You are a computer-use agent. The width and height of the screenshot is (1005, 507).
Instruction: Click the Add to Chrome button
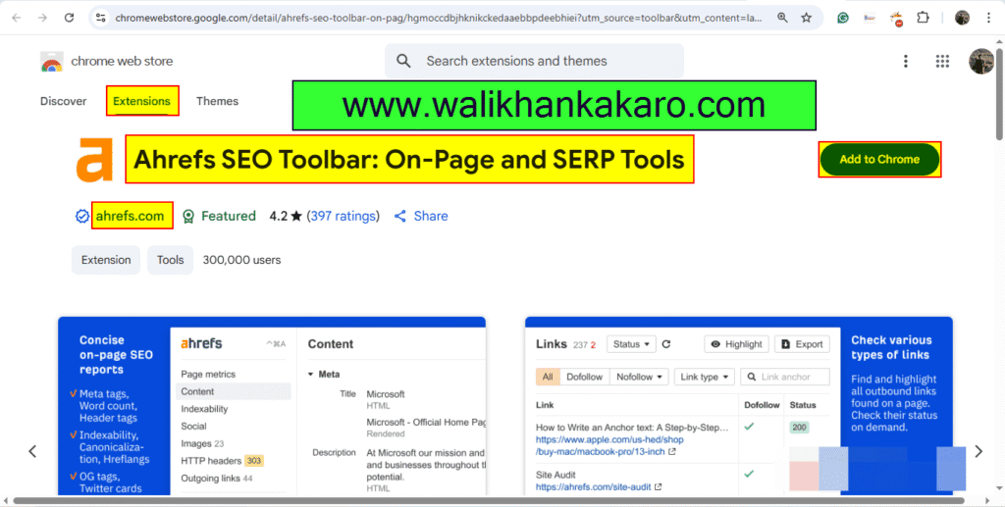click(879, 160)
